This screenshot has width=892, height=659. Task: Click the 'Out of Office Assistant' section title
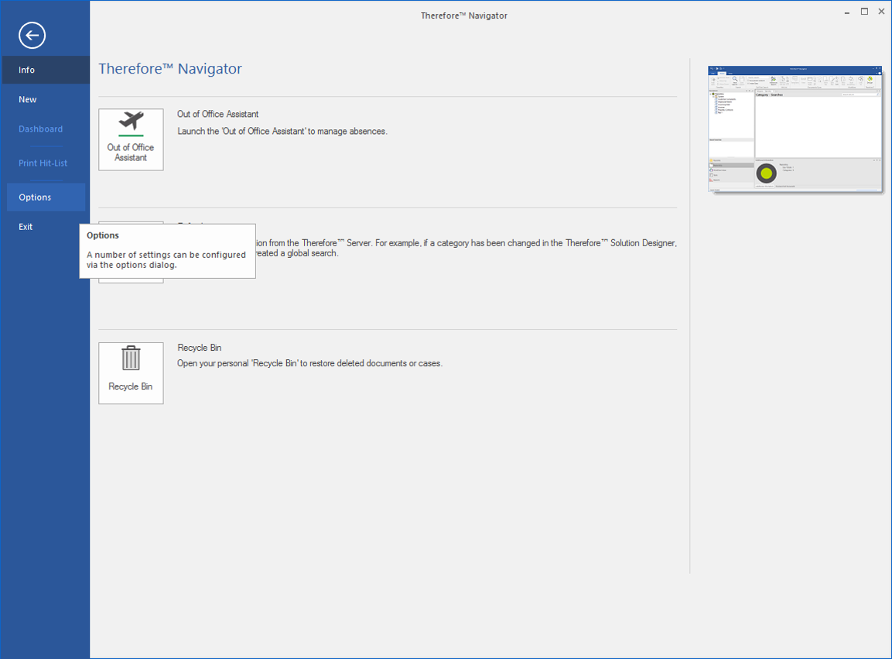coord(218,114)
